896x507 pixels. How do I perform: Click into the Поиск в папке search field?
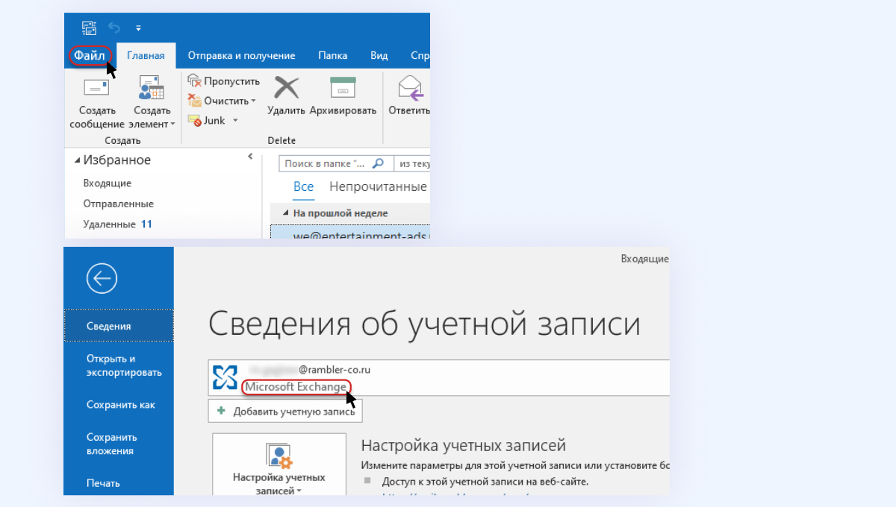pos(326,163)
